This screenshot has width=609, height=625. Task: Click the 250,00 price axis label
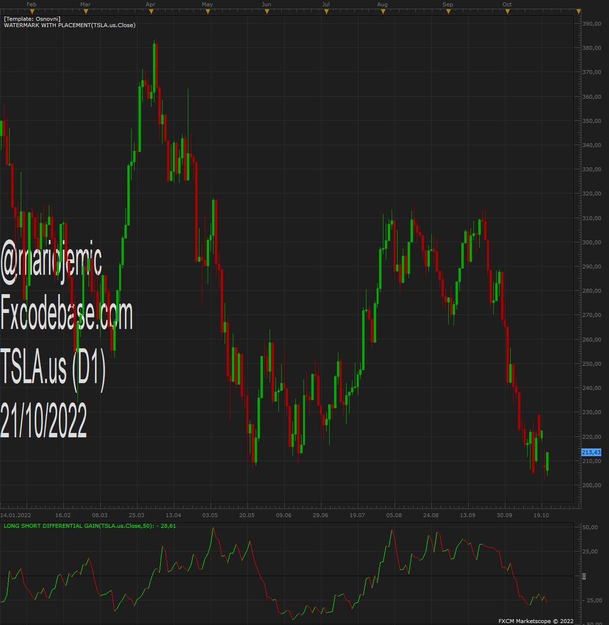tap(592, 364)
